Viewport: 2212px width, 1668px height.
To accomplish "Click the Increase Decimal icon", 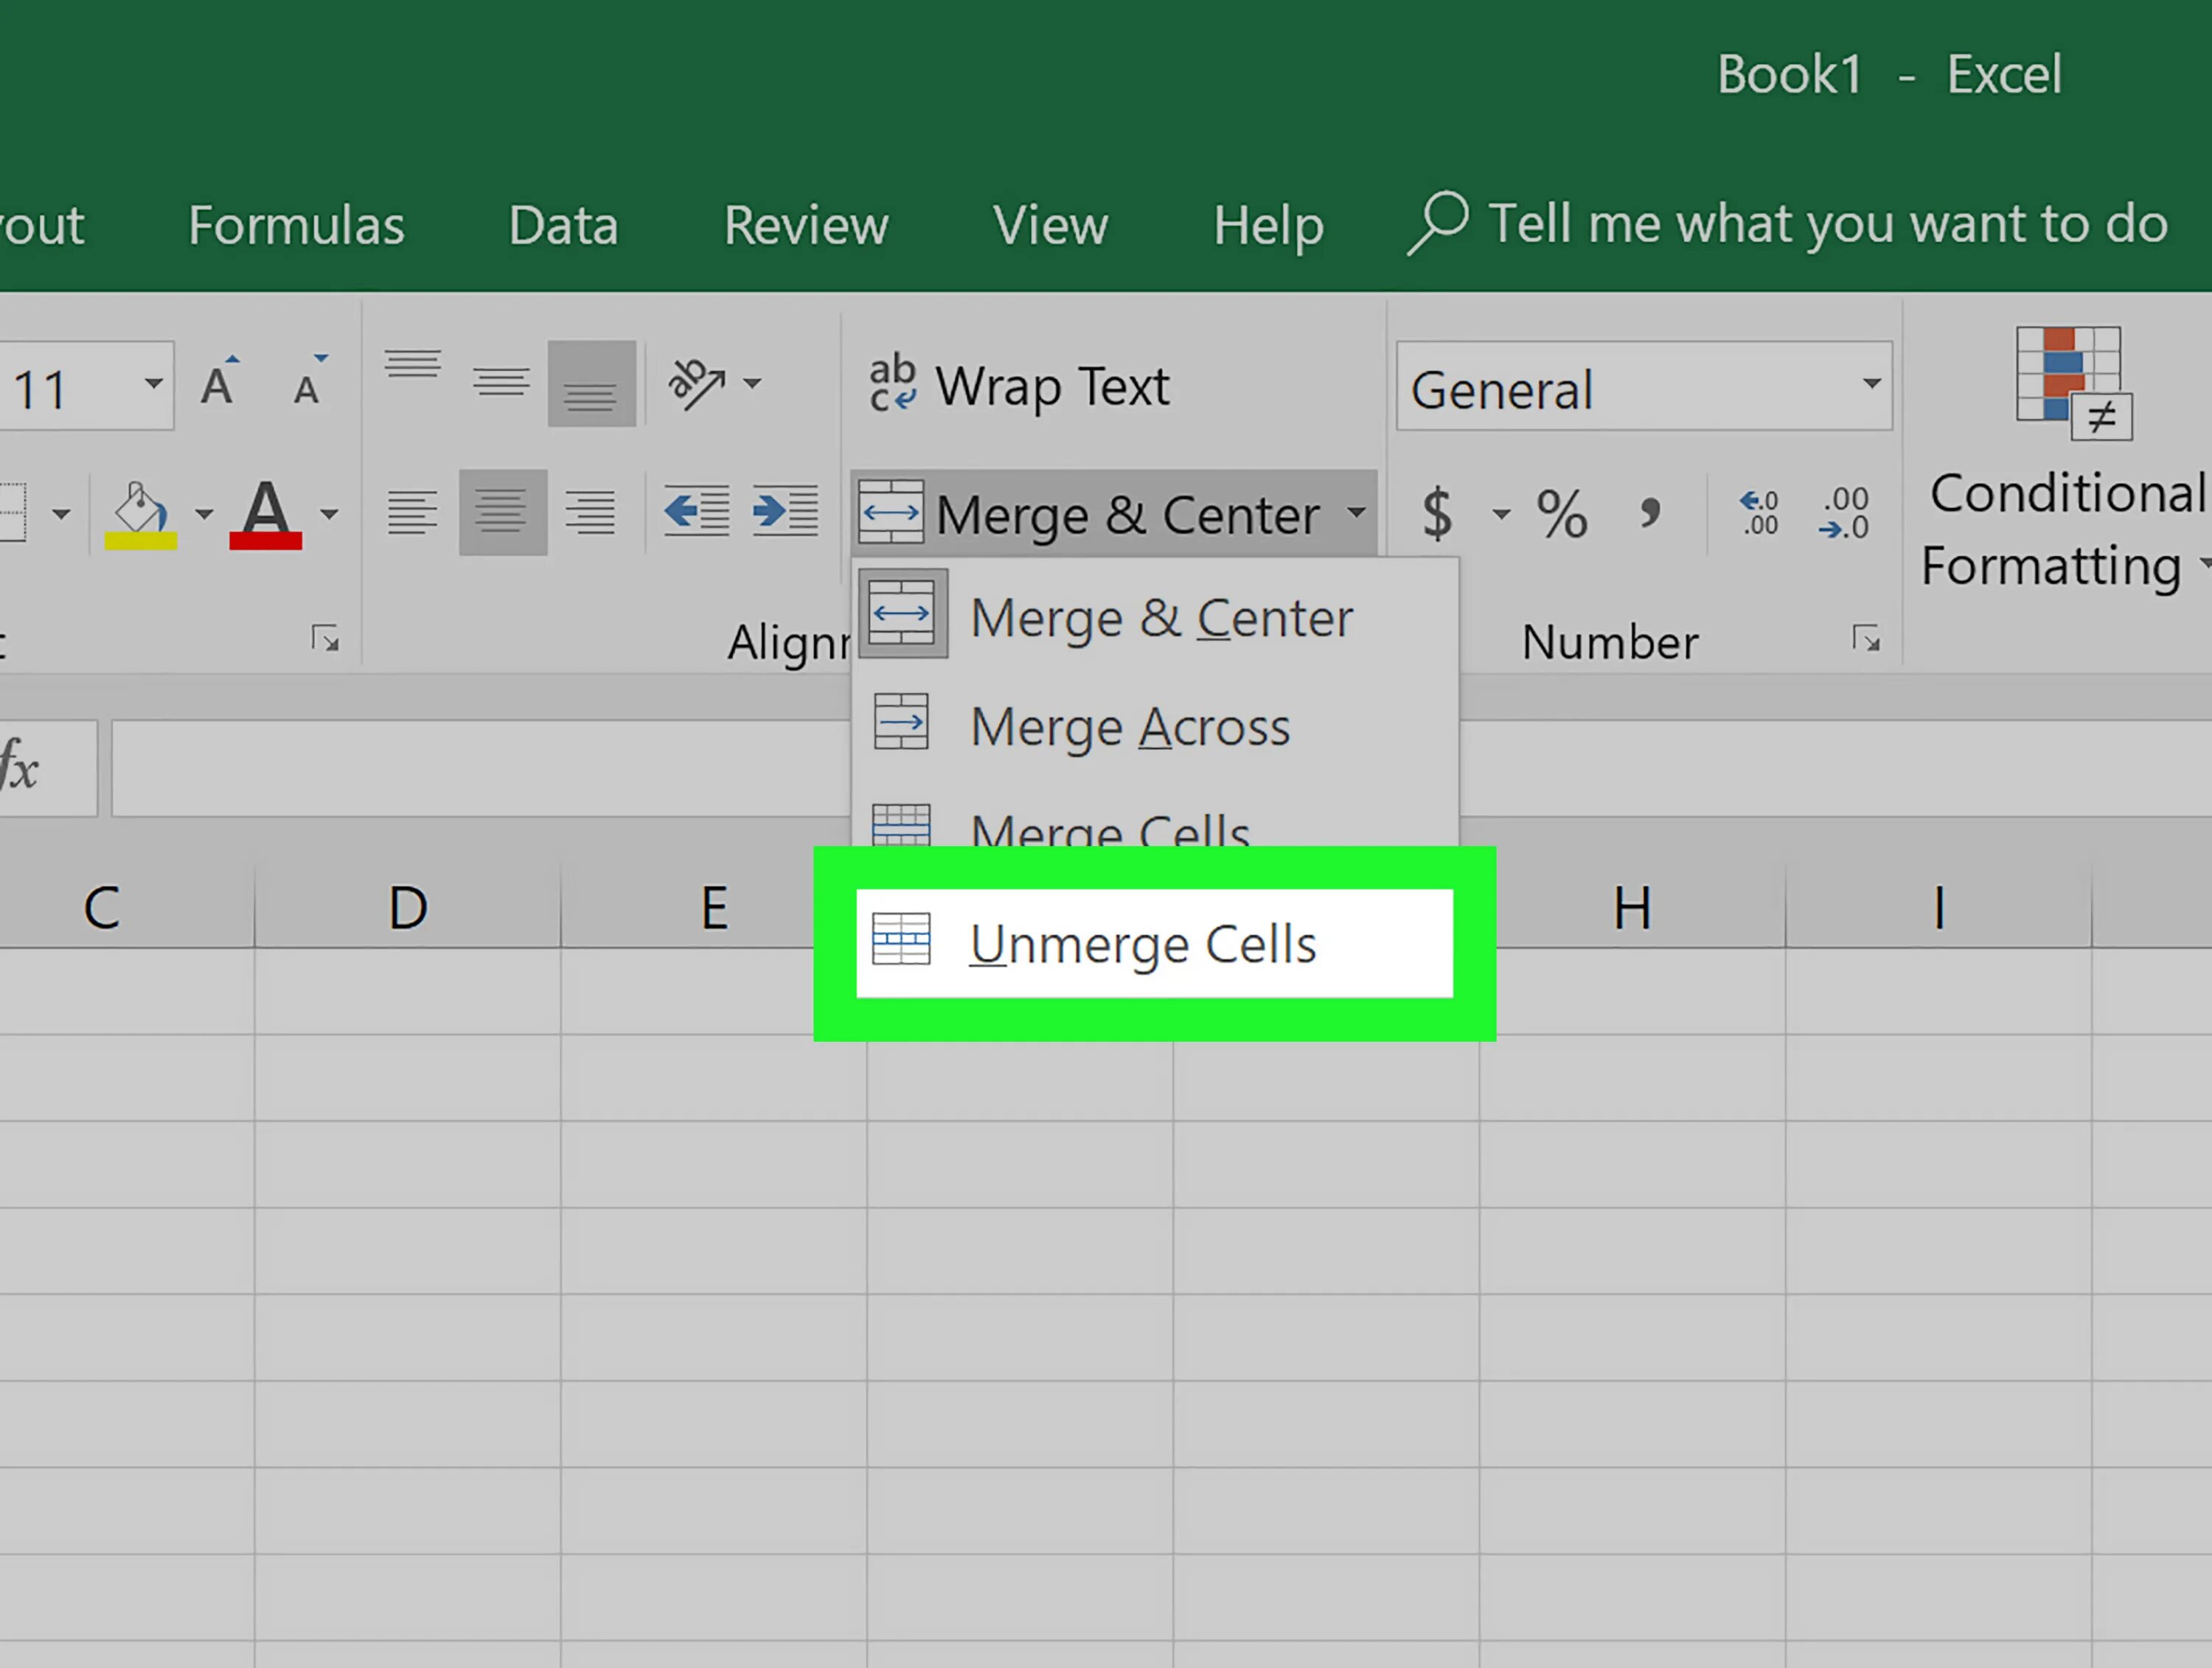I will pos(1759,514).
